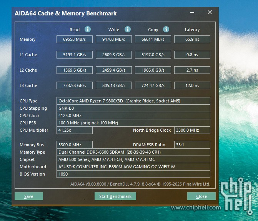This screenshot has height=221, width=258.
Task: Open the Copy column info icon
Action: tap(166, 29)
